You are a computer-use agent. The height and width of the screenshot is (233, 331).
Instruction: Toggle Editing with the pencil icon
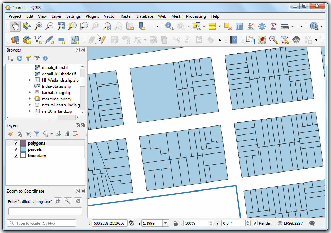(x=103, y=40)
